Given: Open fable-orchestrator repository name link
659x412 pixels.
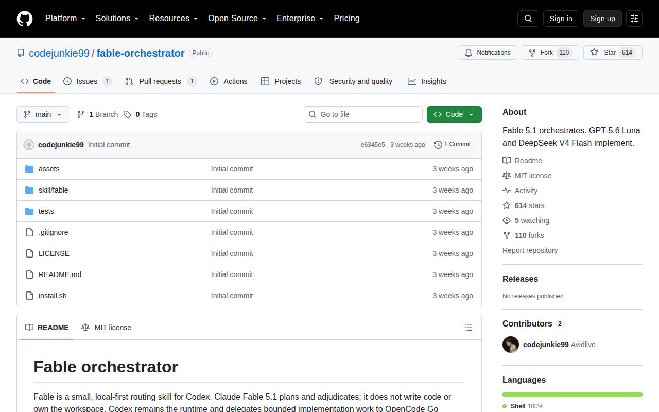Looking at the screenshot, I should tap(141, 53).
